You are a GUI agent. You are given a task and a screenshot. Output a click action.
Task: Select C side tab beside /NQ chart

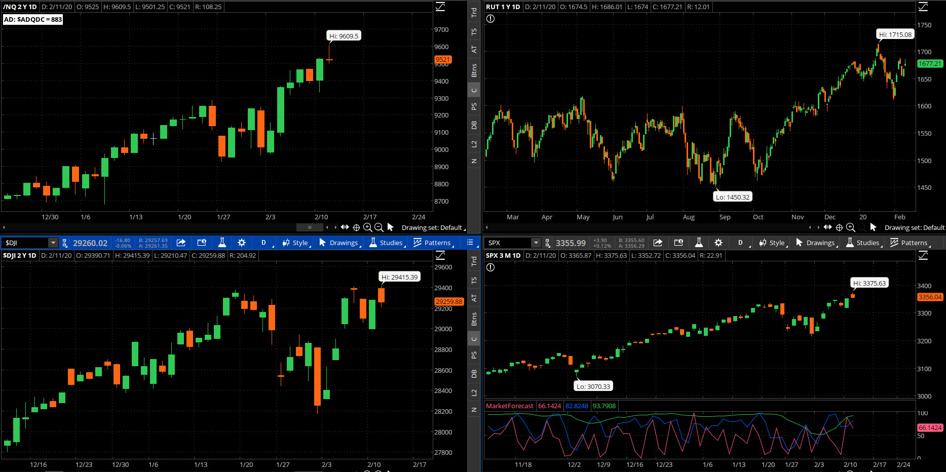coord(474,90)
